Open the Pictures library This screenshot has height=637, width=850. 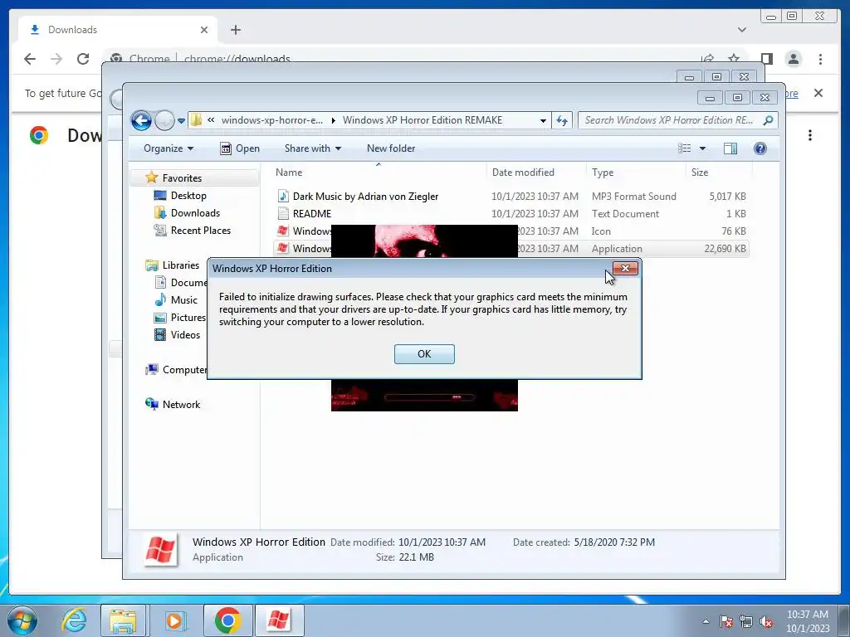pyautogui.click(x=188, y=318)
